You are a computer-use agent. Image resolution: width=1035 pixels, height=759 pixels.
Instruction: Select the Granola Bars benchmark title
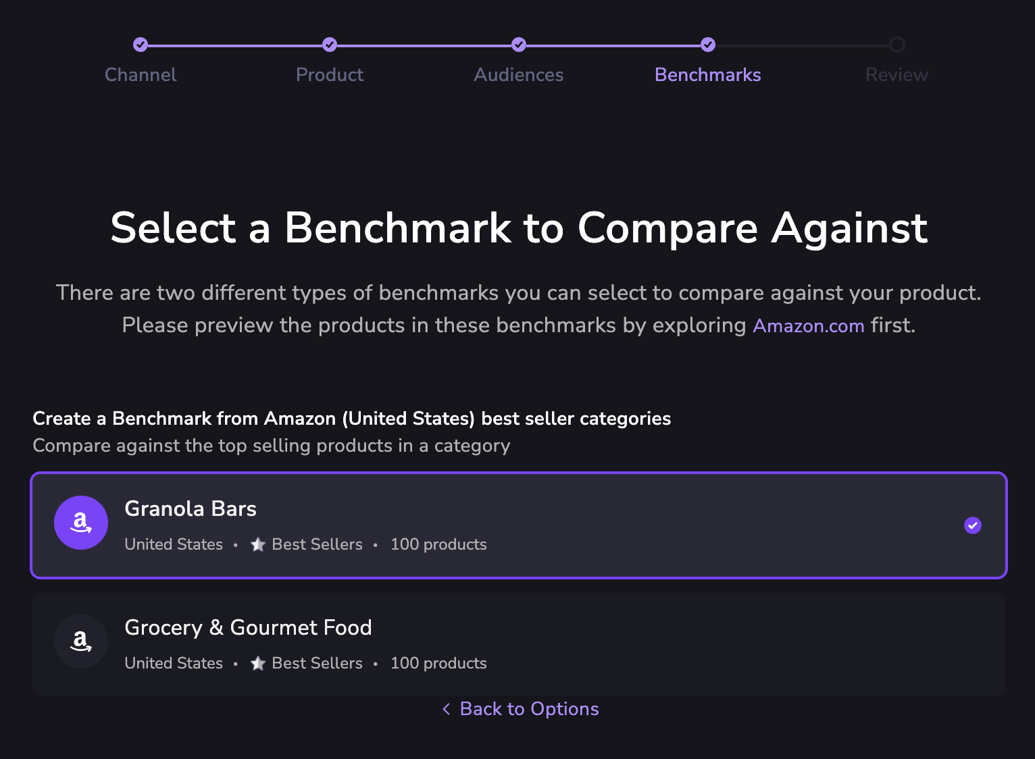[x=191, y=508]
